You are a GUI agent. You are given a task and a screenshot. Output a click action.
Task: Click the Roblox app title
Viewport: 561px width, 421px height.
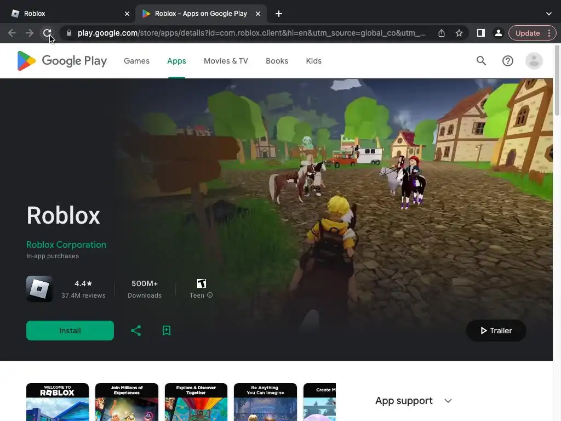pos(64,215)
